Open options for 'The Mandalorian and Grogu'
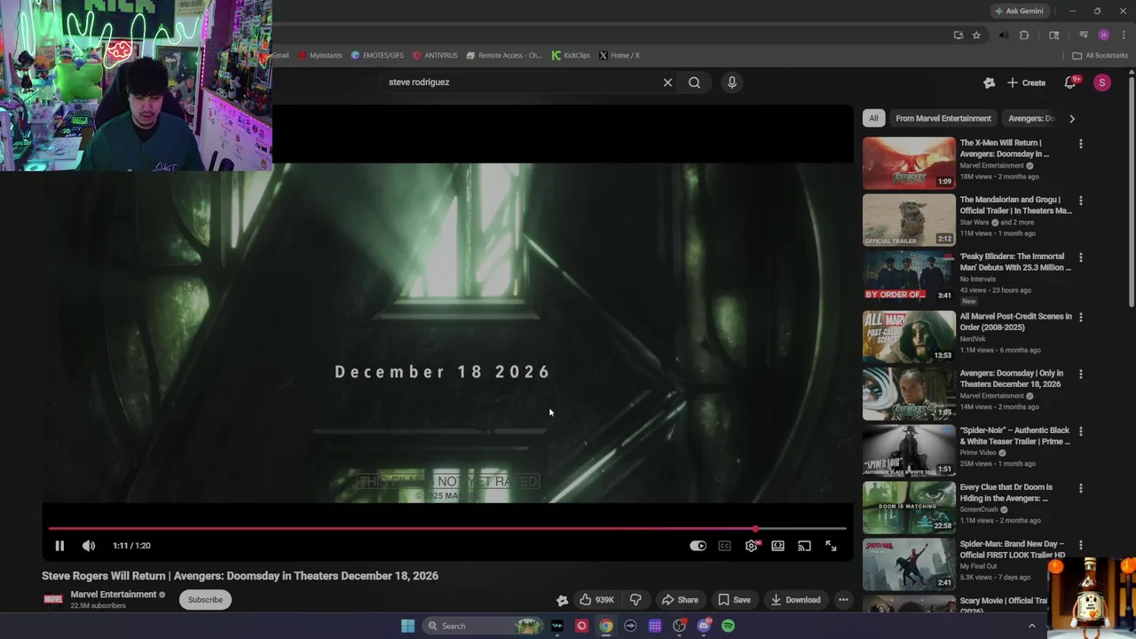Image resolution: width=1136 pixels, height=639 pixels. tap(1080, 201)
